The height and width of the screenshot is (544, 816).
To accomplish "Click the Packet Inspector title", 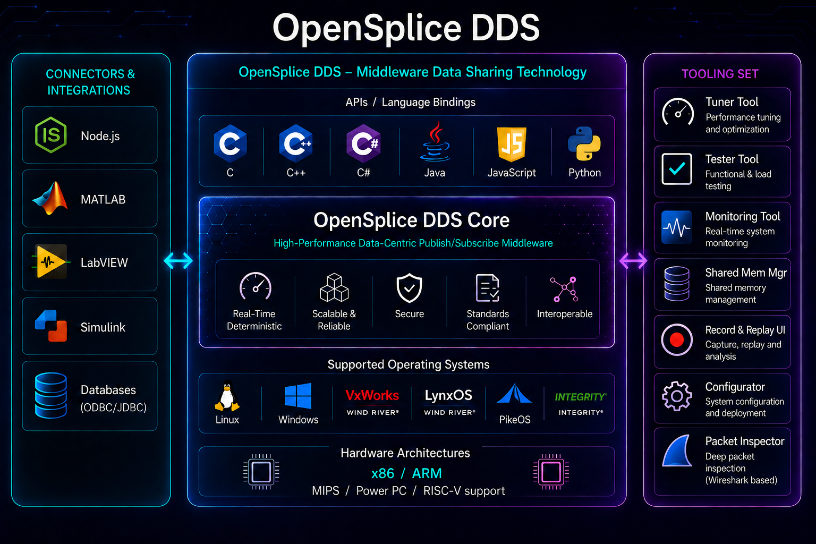I will [745, 441].
